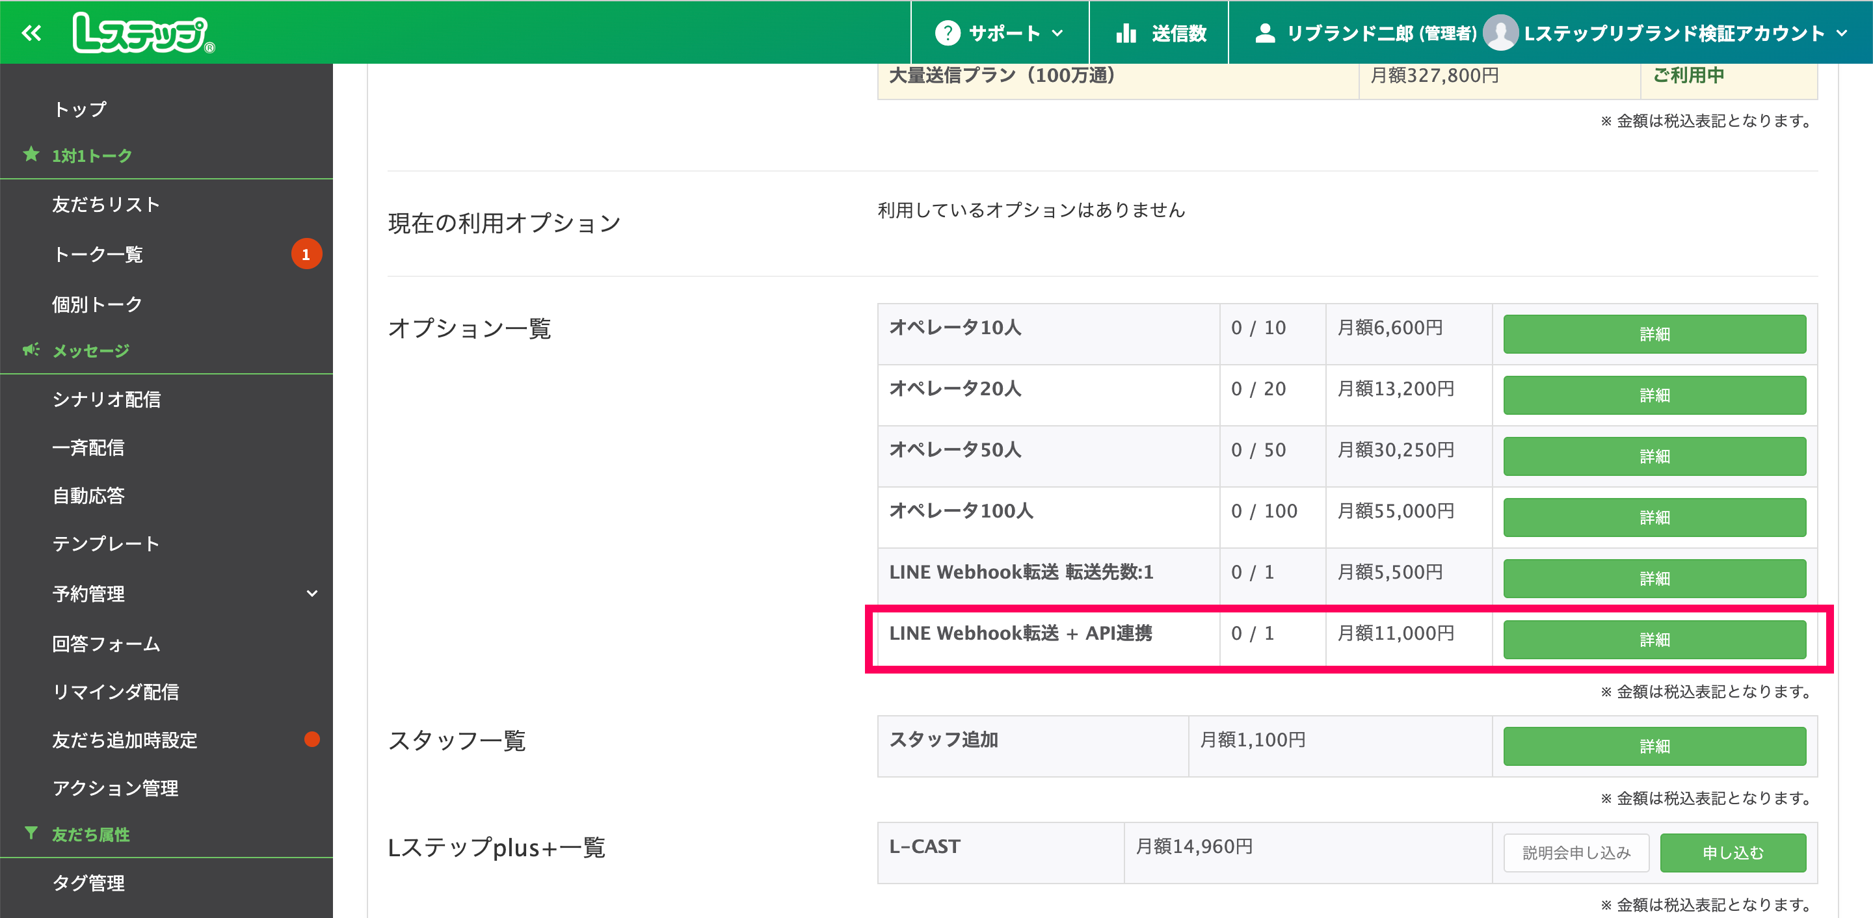Click the funnel icon beside 友だち属性

pyautogui.click(x=31, y=833)
